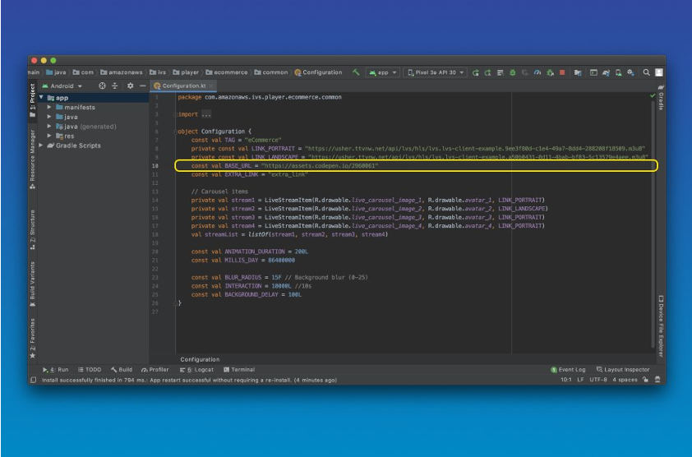Click the Make Project hammer icon

[356, 72]
